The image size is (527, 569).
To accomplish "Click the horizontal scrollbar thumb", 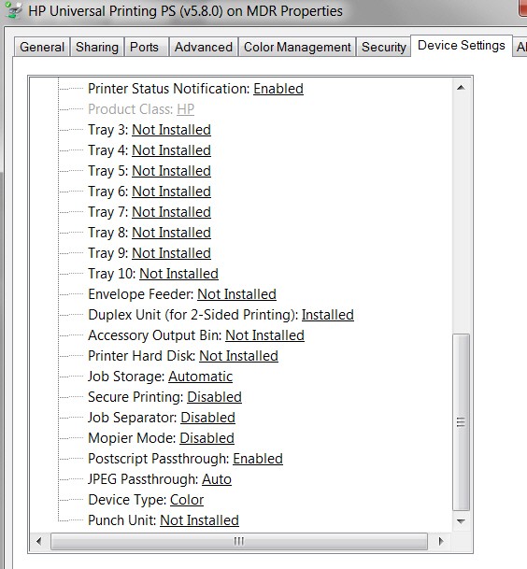I will click(239, 541).
